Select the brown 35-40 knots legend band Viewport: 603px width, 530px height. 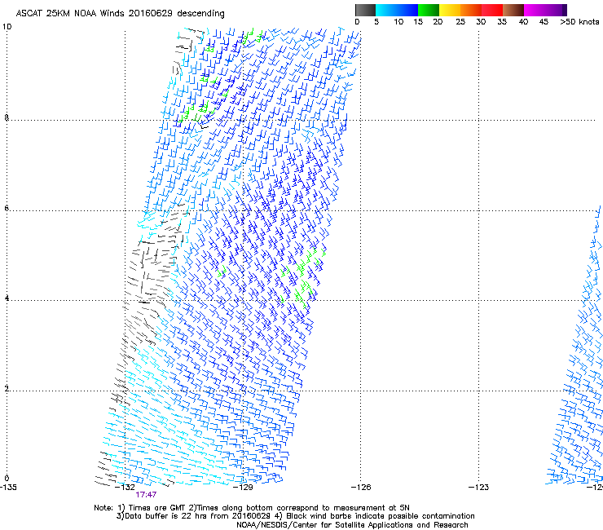tap(513, 10)
